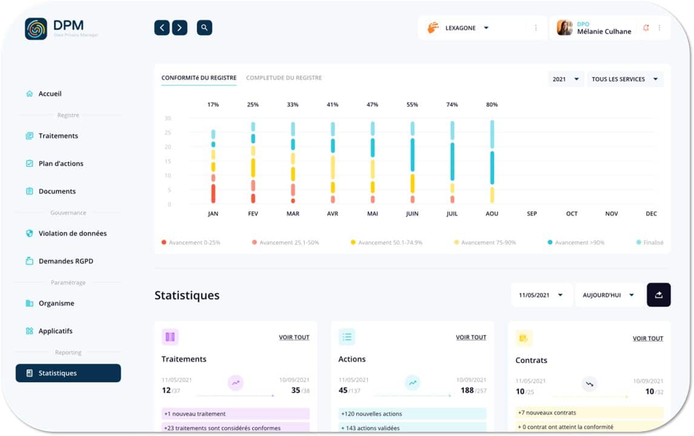Image resolution: width=694 pixels, height=436 pixels.
Task: Click the Traitements card purple icon
Action: (170, 337)
